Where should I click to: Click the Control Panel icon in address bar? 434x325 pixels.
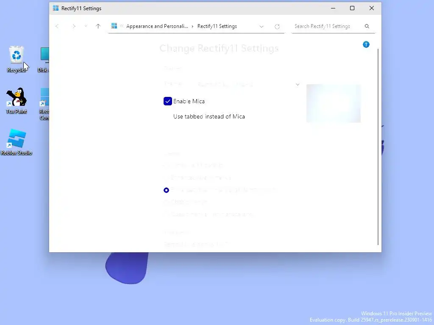click(x=114, y=26)
